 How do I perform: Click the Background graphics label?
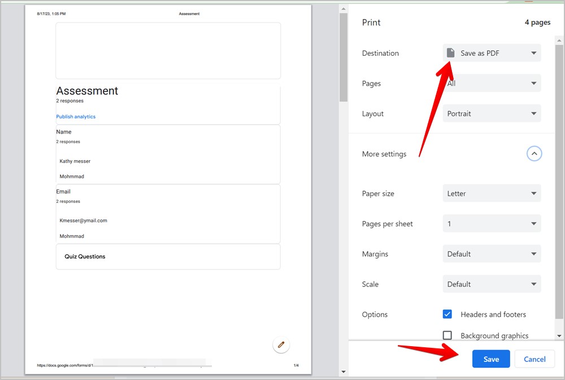pos(494,335)
